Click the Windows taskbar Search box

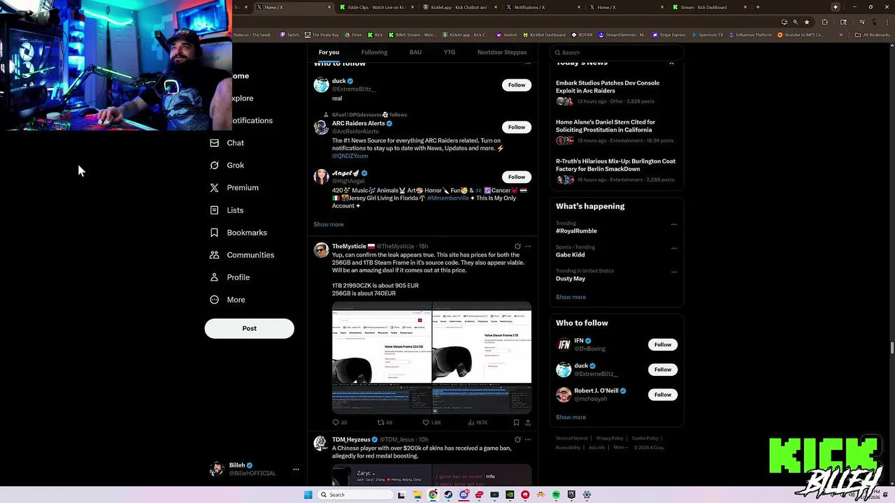pyautogui.click(x=355, y=495)
